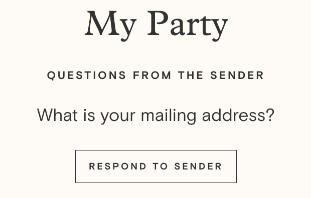Click the word 'SENDER' inside the button
311x198 pixels.
pos(198,166)
